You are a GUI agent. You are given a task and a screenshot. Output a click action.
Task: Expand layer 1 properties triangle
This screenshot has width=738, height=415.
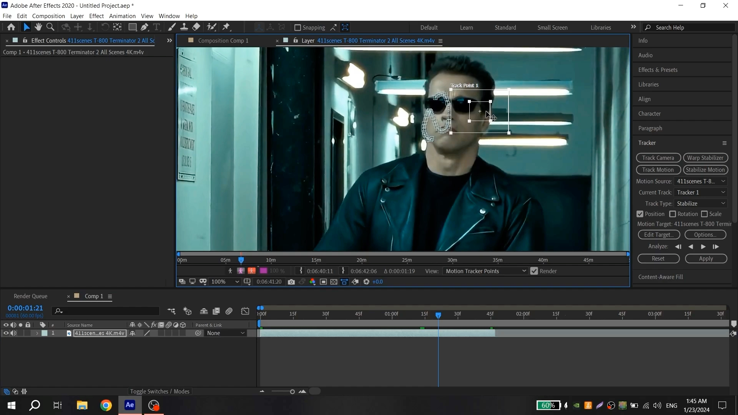tap(37, 334)
